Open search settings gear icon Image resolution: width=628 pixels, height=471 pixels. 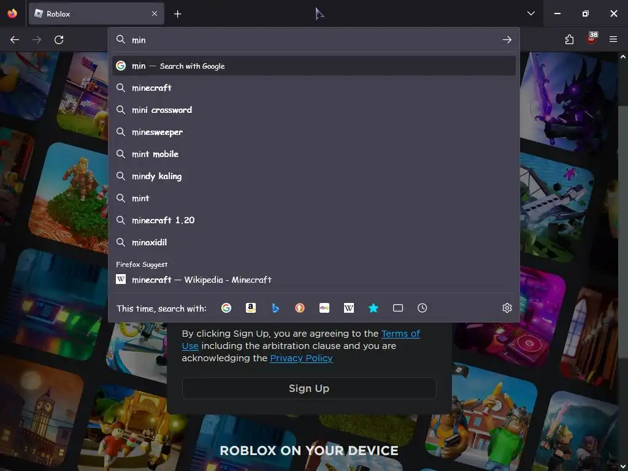pos(507,308)
